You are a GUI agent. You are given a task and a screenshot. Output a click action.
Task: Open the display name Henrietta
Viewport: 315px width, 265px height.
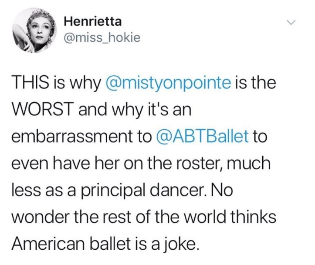pos(92,20)
